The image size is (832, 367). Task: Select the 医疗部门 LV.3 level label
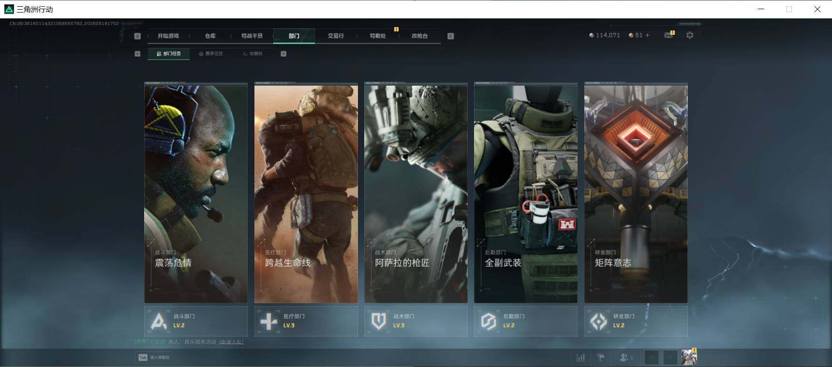click(x=289, y=325)
